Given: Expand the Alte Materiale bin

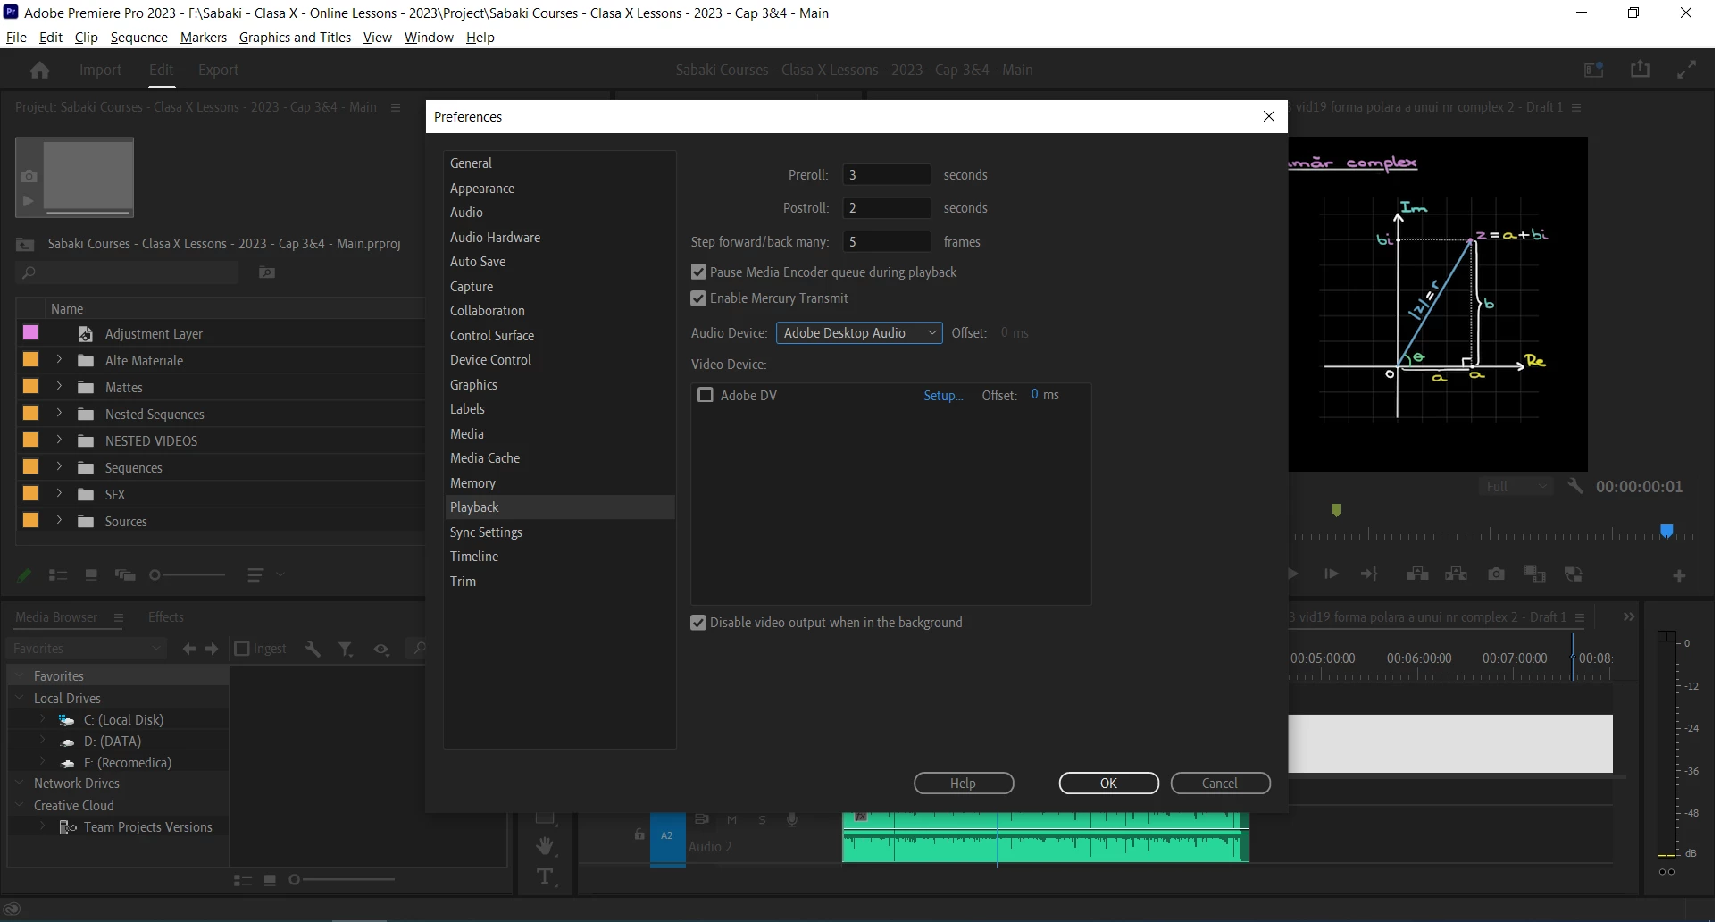Looking at the screenshot, I should pos(59,360).
